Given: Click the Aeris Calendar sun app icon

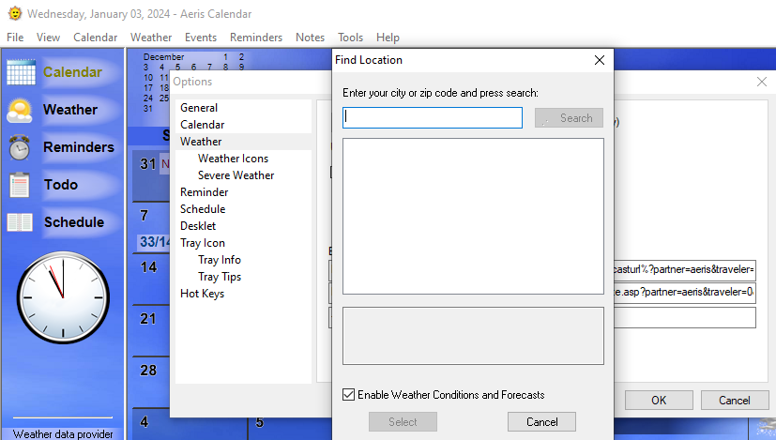Looking at the screenshot, I should pyautogui.click(x=15, y=13).
